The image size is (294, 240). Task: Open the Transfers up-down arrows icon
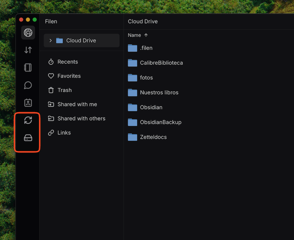tap(28, 50)
